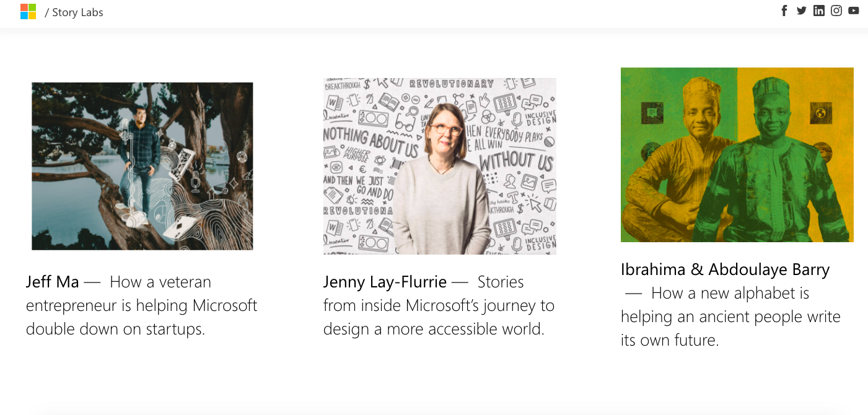Open the Instagram camera icon
Viewport: 868px width, 415px height.
point(836,11)
